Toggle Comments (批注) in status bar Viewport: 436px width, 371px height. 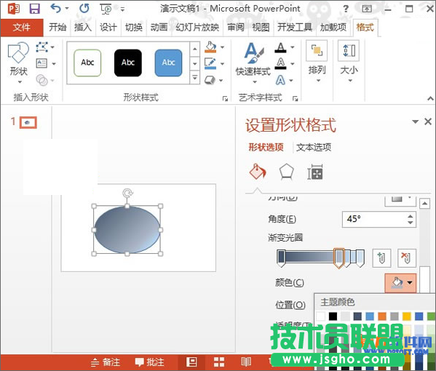pyautogui.click(x=150, y=362)
